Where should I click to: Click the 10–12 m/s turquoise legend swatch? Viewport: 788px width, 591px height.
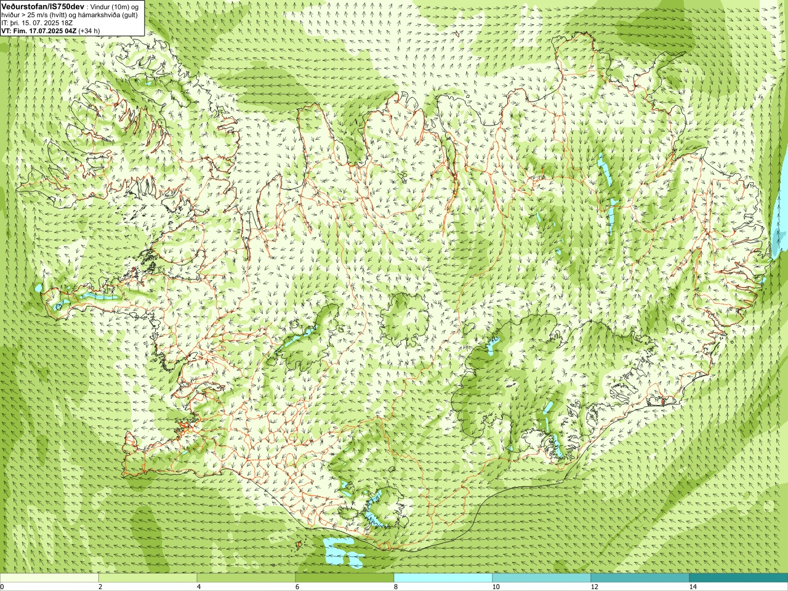tap(542, 578)
